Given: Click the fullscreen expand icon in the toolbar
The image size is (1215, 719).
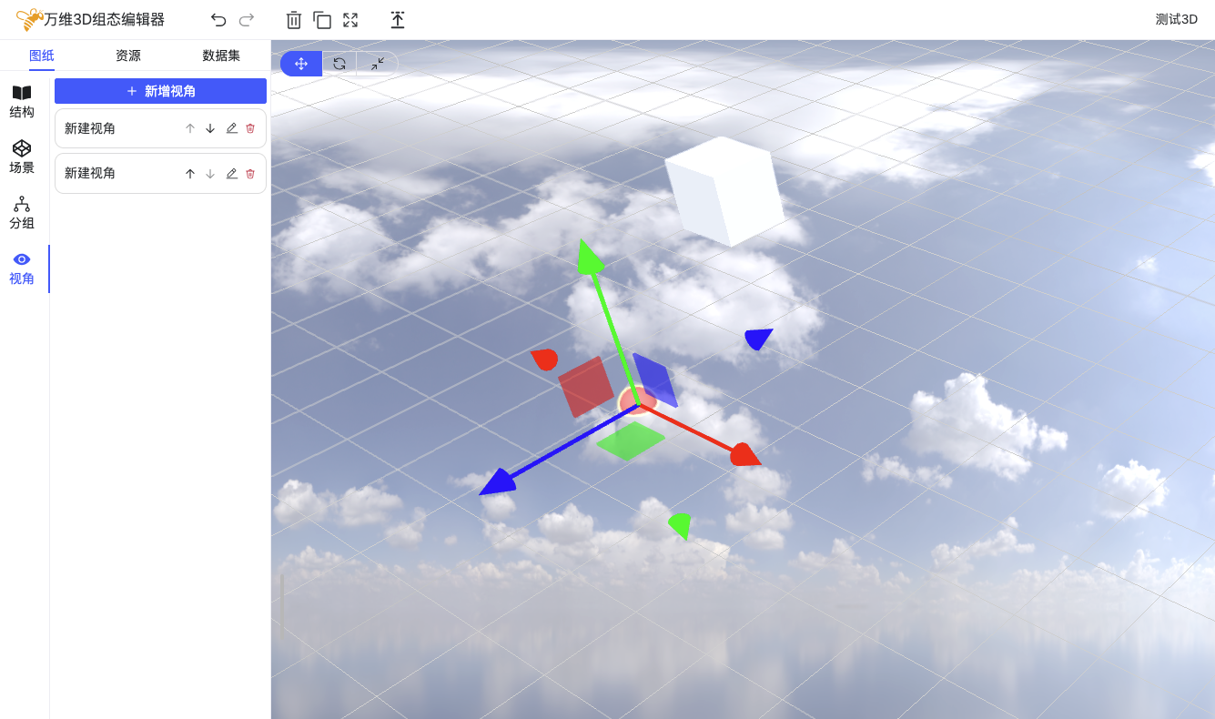Looking at the screenshot, I should tap(350, 20).
